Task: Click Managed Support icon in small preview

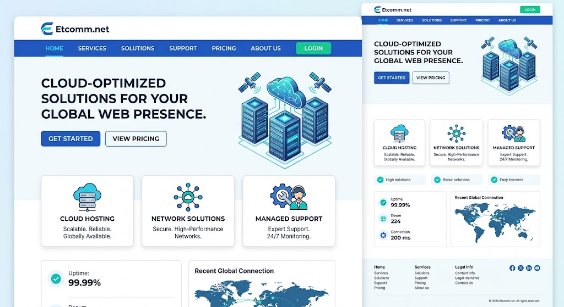Action: pos(514,133)
